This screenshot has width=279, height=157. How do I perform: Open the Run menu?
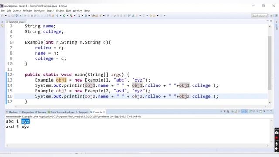pyautogui.click(x=68, y=10)
